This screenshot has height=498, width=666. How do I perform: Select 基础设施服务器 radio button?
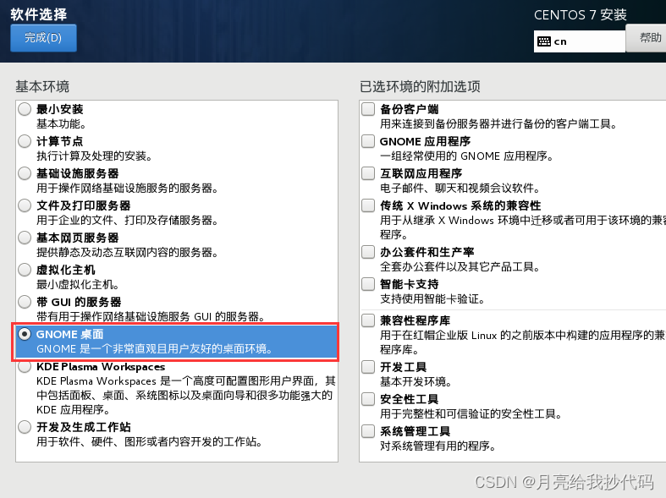pyautogui.click(x=25, y=173)
